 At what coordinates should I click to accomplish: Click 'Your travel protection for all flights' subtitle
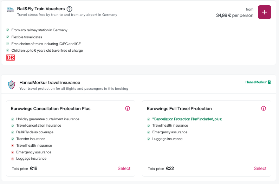click(74, 89)
